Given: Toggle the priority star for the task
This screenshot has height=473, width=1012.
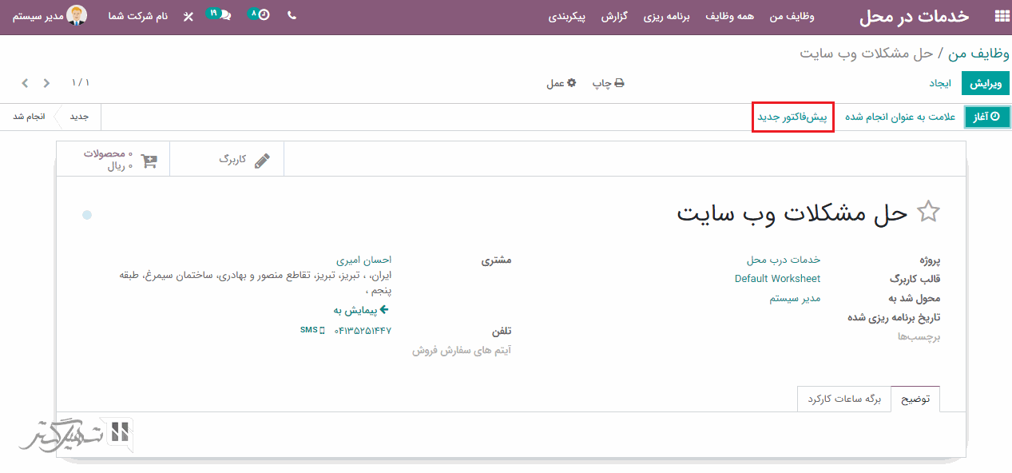Looking at the screenshot, I should pos(928,212).
